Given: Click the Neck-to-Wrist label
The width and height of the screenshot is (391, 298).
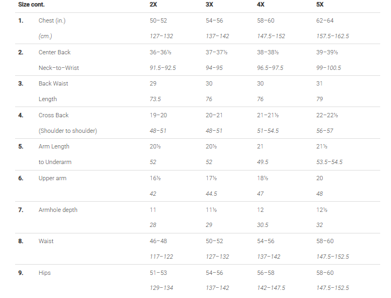Looking at the screenshot, I should (x=59, y=68).
